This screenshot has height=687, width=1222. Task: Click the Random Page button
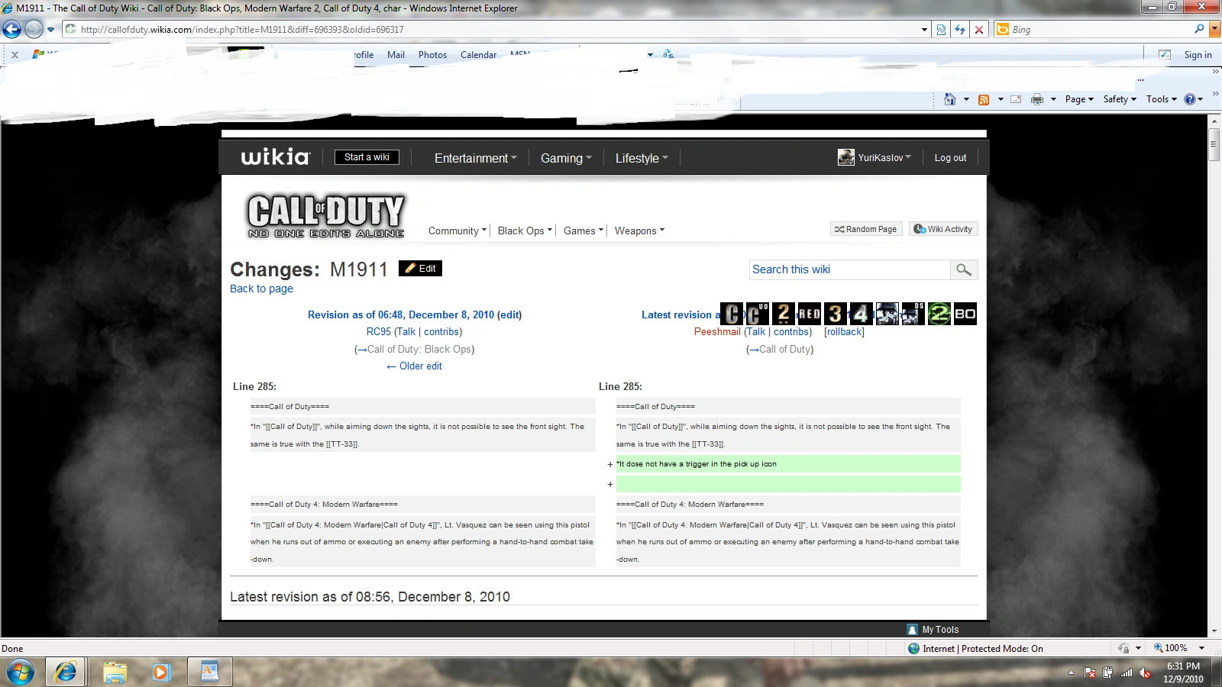pyautogui.click(x=866, y=229)
